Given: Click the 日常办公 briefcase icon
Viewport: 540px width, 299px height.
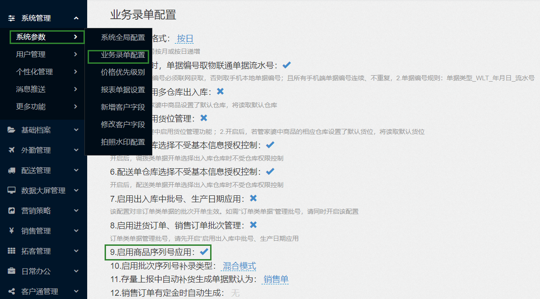Looking at the screenshot, I should [x=11, y=271].
